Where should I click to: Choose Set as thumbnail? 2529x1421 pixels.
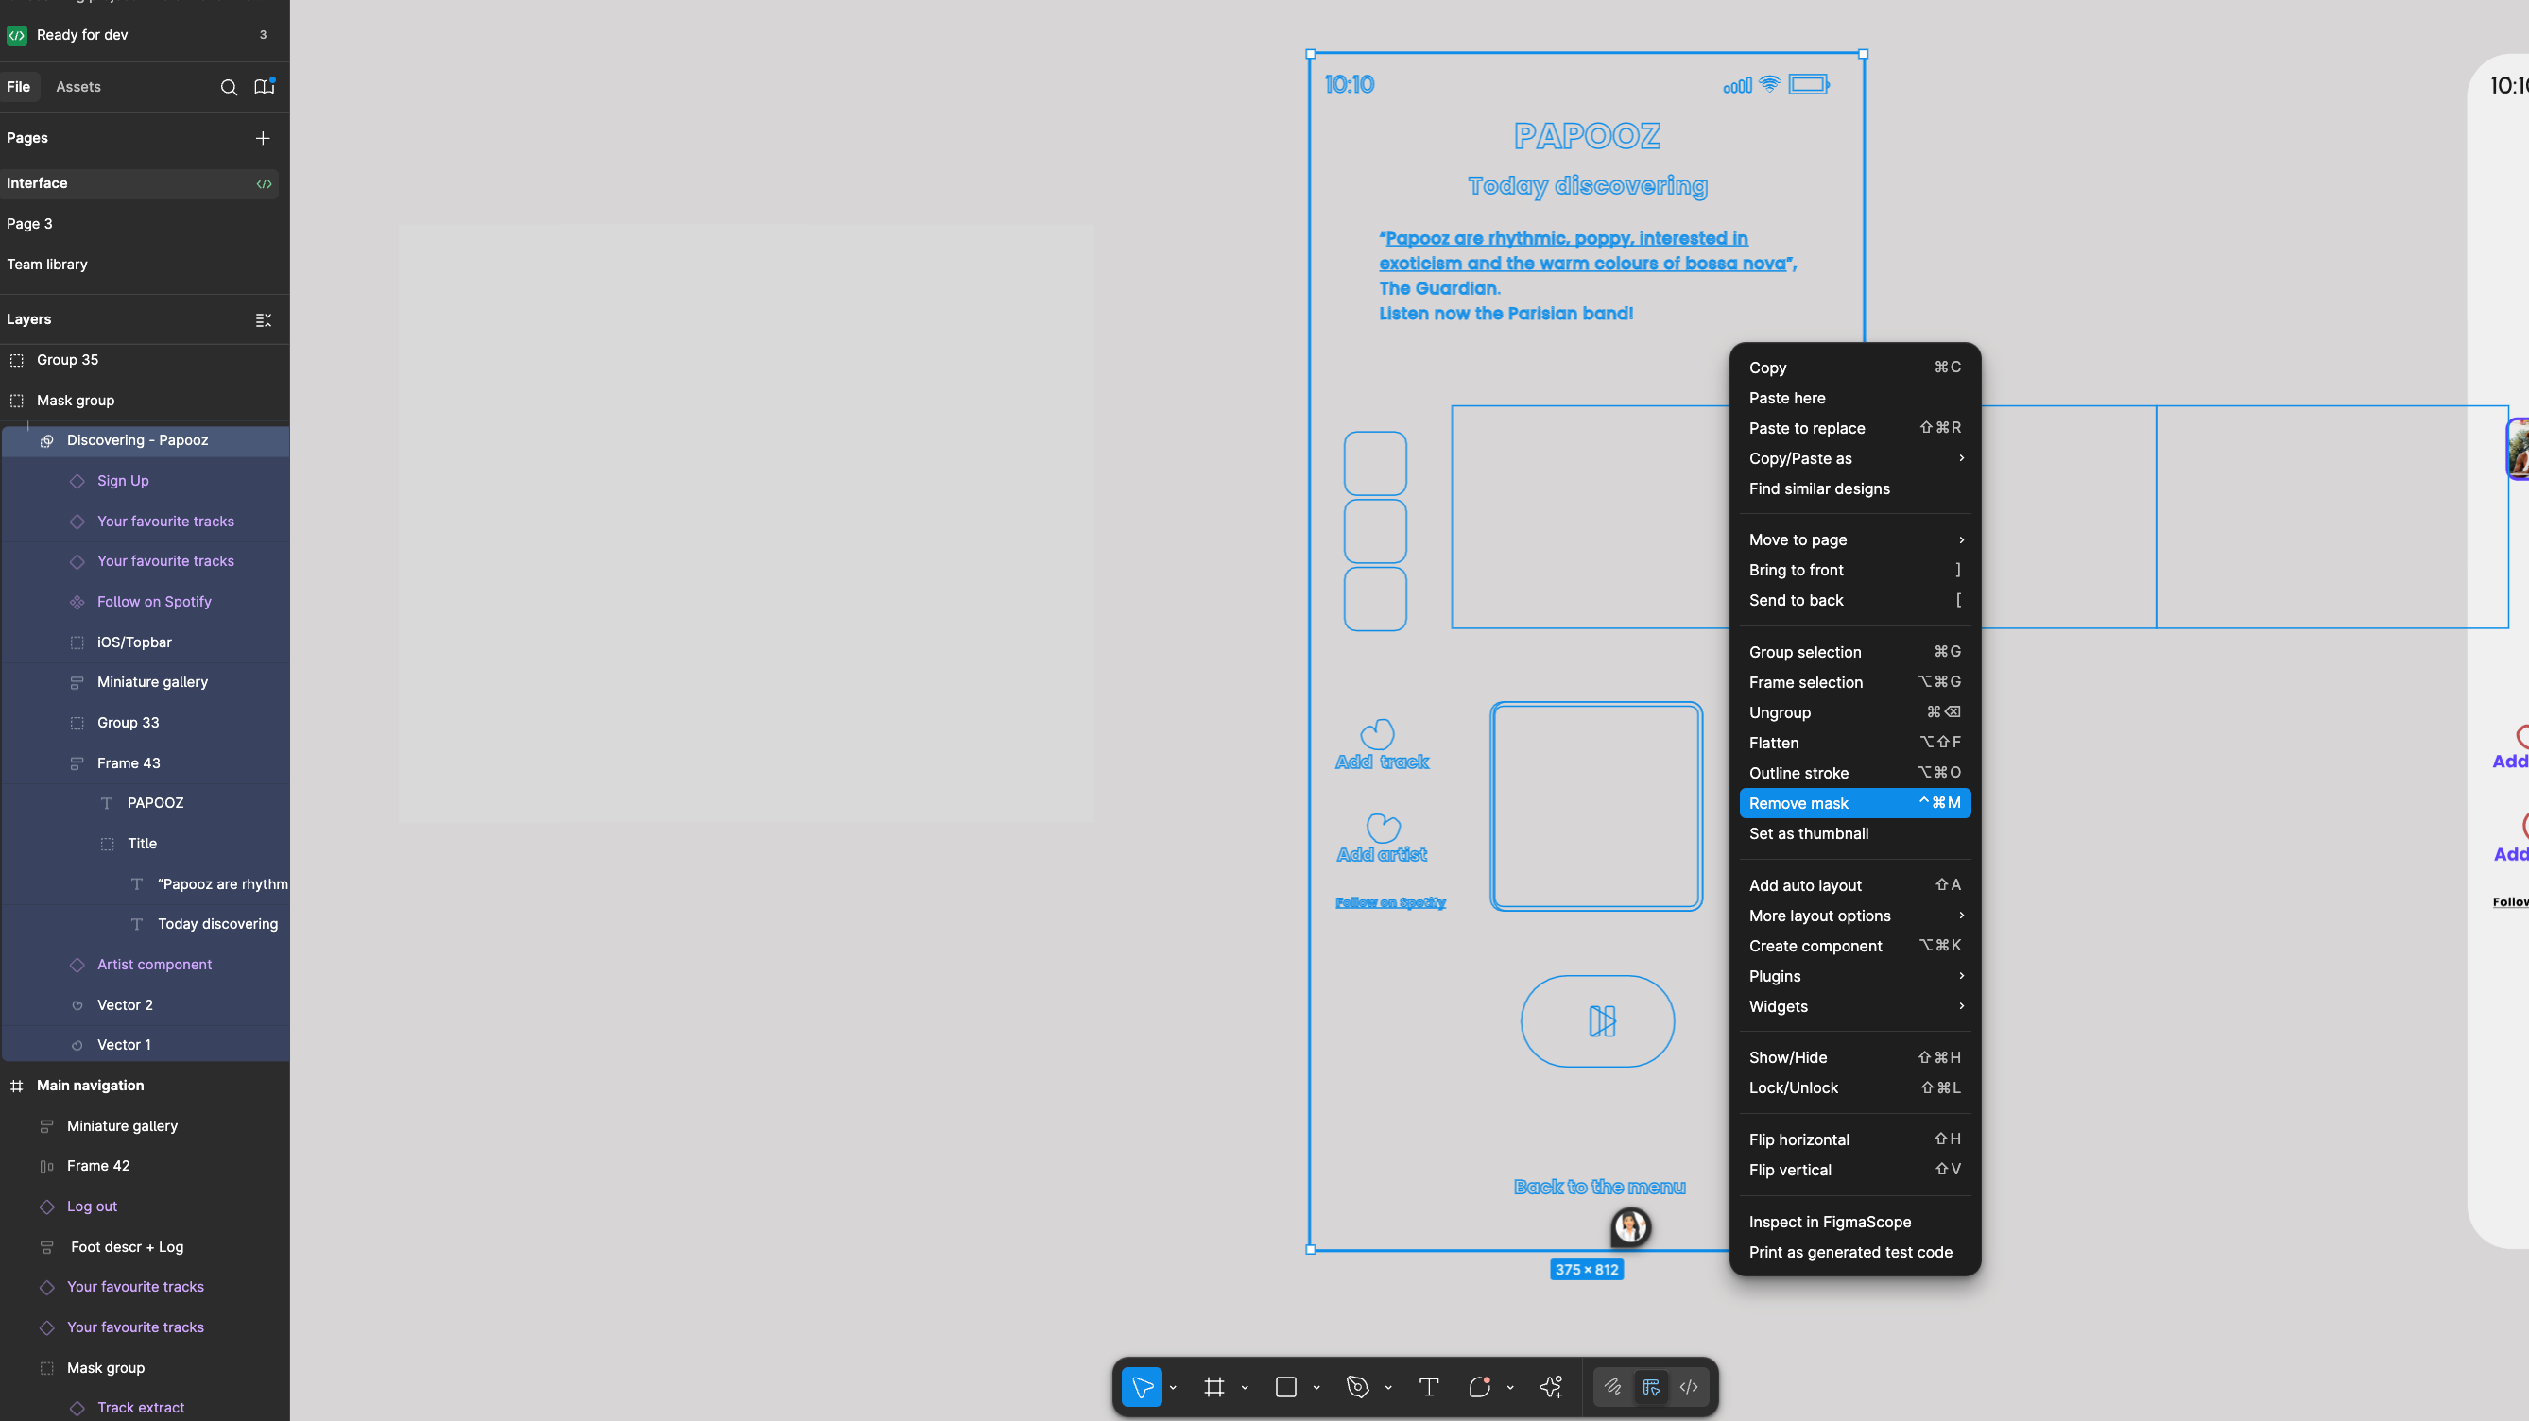(1854, 833)
